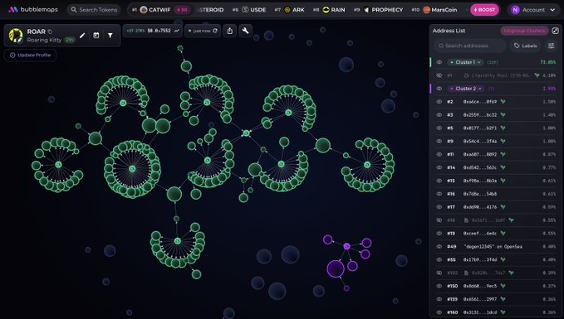The image size is (564, 319).
Task: Select address row #150
Action: coord(496,286)
